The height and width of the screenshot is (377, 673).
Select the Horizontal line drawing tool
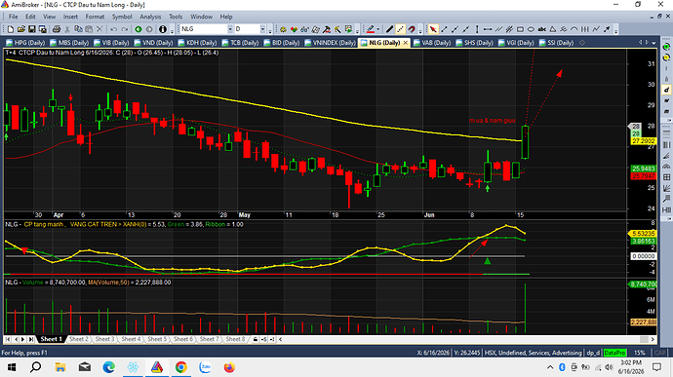pyautogui.click(x=488, y=29)
